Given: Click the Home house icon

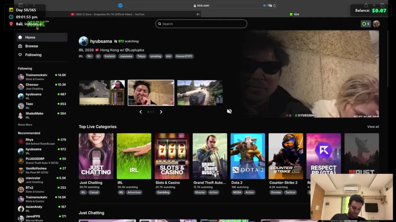Looking at the screenshot, I should coord(20,37).
